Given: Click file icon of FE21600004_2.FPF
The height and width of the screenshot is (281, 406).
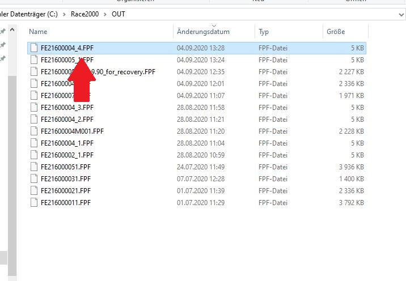Looking at the screenshot, I should point(34,120).
